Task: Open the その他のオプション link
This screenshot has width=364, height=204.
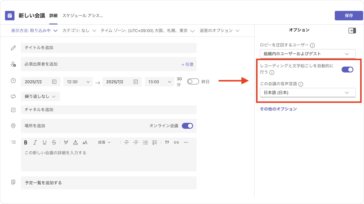Action: (x=278, y=109)
